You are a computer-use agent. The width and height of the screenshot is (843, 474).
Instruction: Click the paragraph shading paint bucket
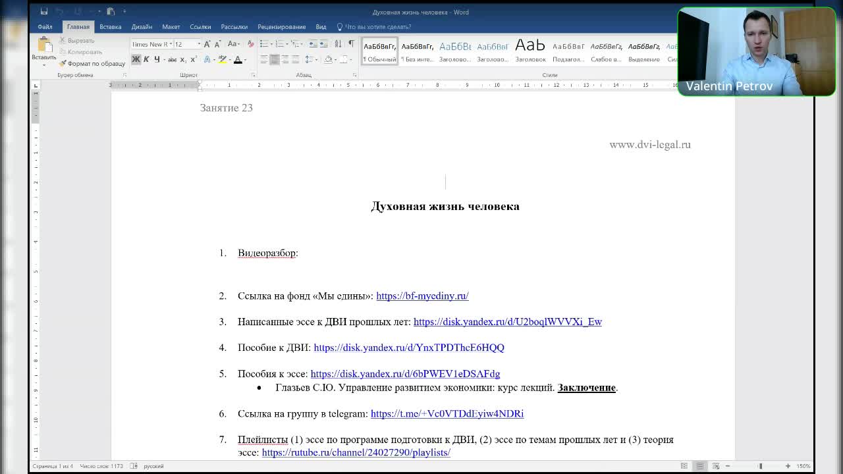click(x=328, y=59)
